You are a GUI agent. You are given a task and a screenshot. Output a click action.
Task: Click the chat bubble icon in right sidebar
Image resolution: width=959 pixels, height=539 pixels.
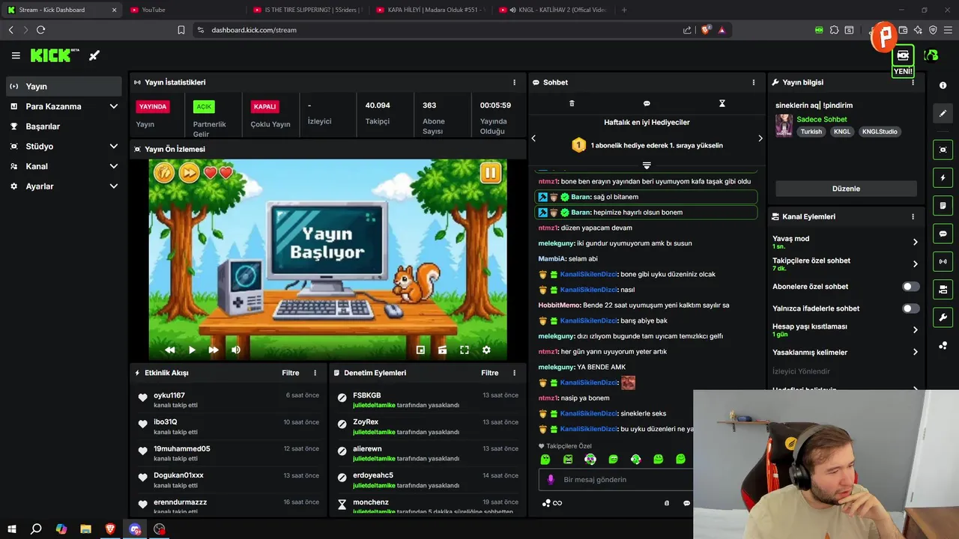click(943, 234)
